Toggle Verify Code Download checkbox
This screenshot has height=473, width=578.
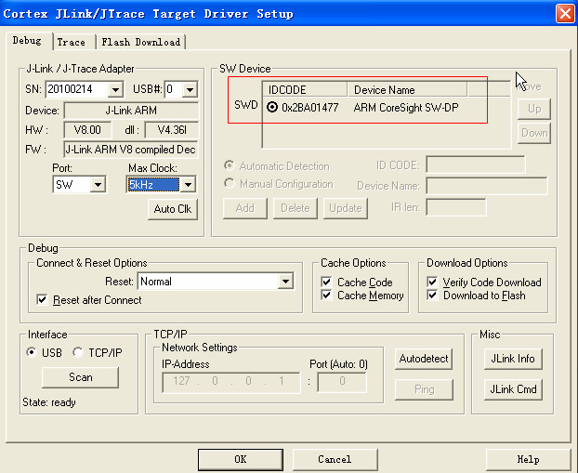432,282
